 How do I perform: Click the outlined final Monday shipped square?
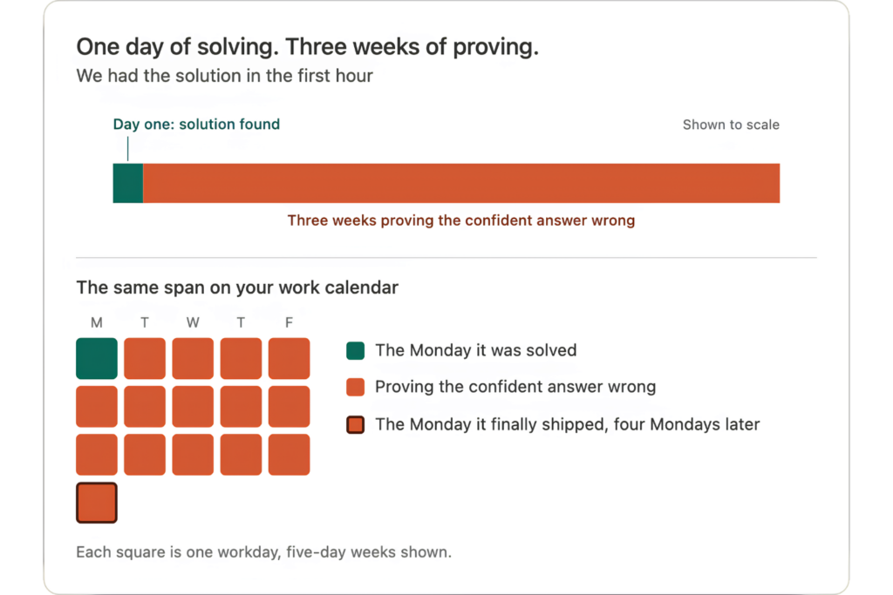point(97,503)
